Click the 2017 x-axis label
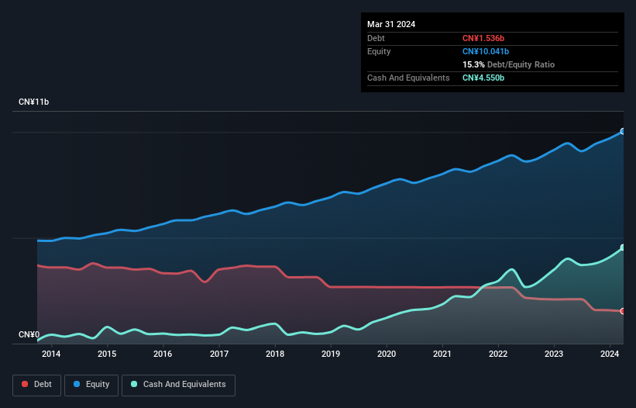 coord(219,354)
